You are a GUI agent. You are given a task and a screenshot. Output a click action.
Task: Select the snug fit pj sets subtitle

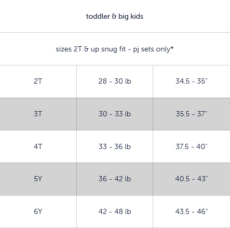click(115, 49)
